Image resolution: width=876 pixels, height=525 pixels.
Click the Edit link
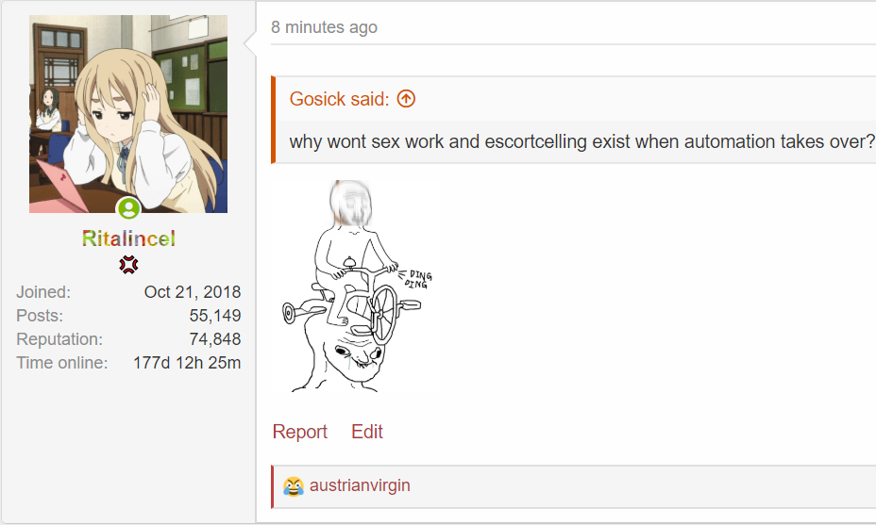click(367, 432)
